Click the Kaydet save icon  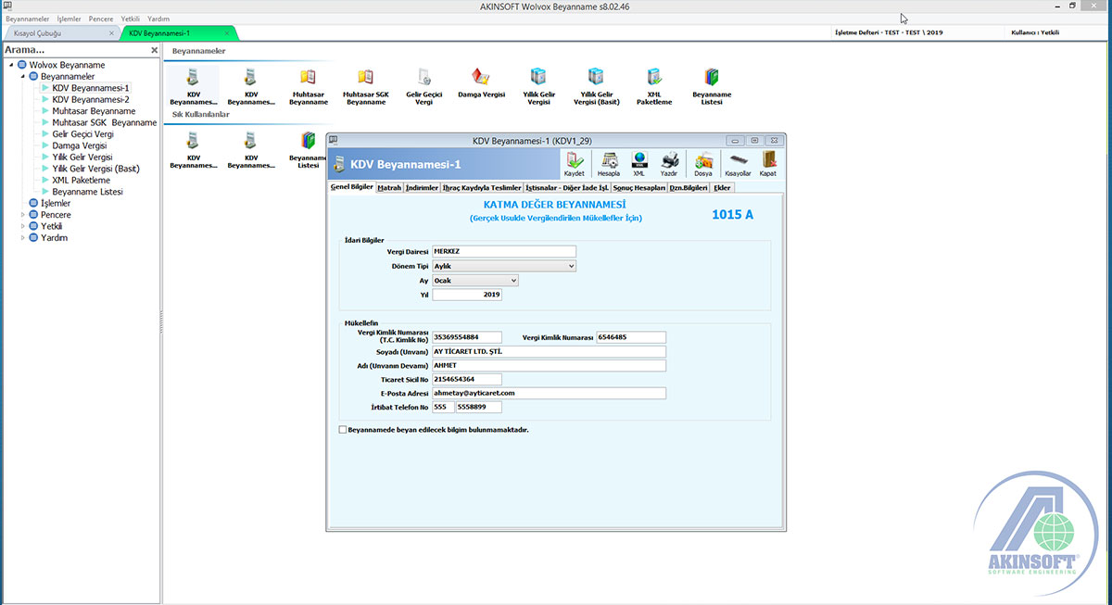575,161
